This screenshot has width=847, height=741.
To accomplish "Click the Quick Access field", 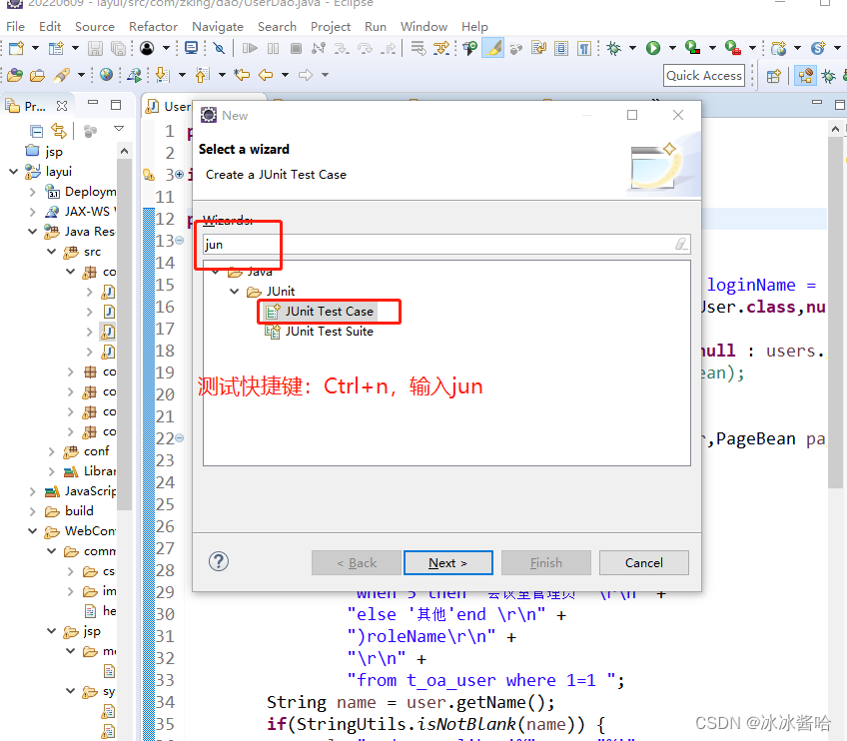I will click(x=704, y=76).
